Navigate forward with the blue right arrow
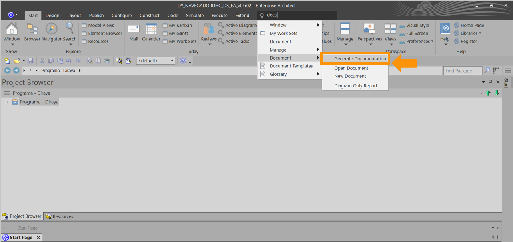This screenshot has width=513, height=242. pos(16,71)
